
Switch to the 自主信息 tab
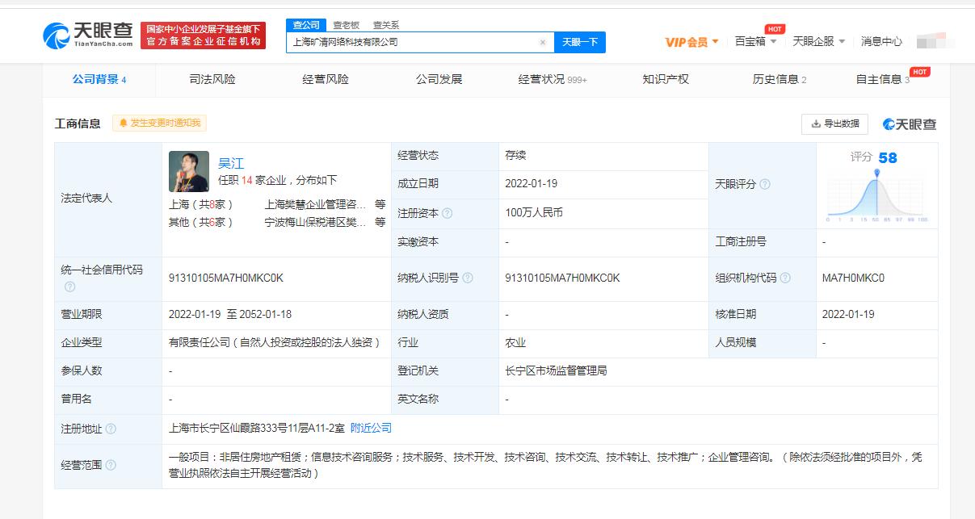[883, 79]
